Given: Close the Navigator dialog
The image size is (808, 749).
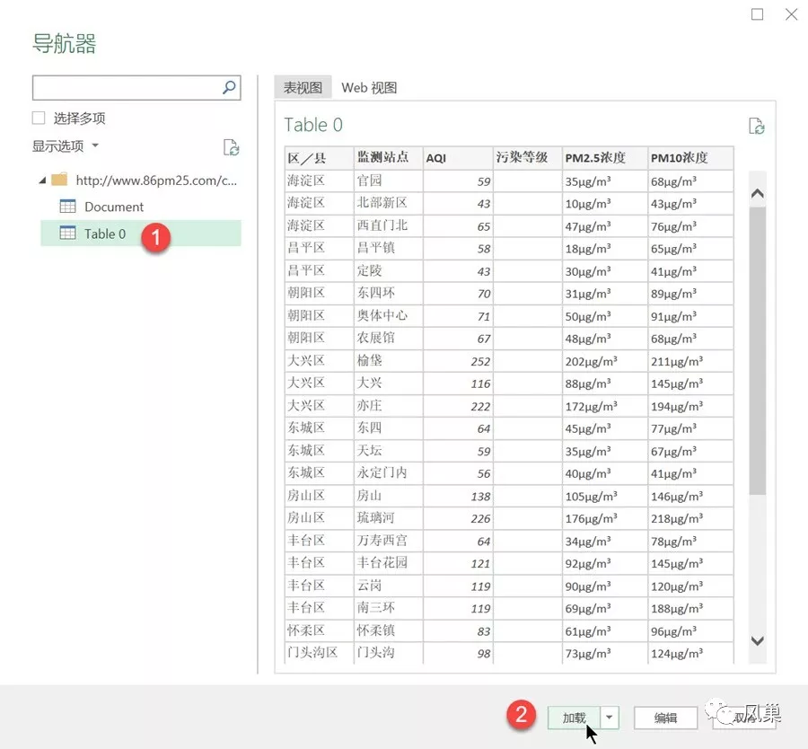Looking at the screenshot, I should pos(791,14).
